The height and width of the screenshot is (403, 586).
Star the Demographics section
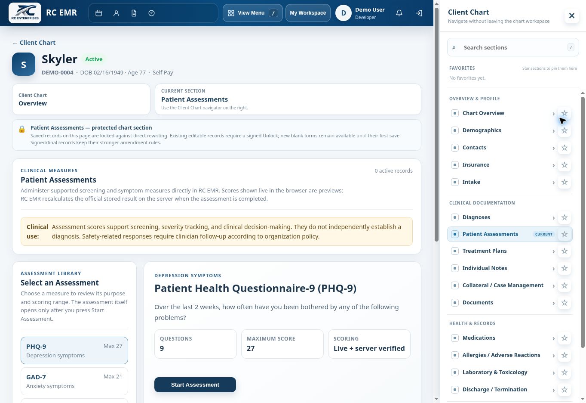coord(565,130)
